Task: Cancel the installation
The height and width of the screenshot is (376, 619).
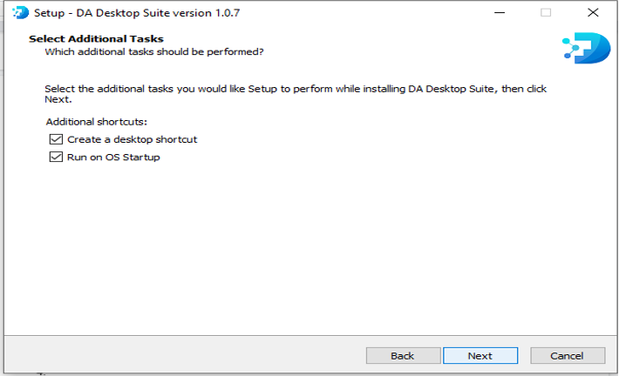Action: tap(568, 355)
